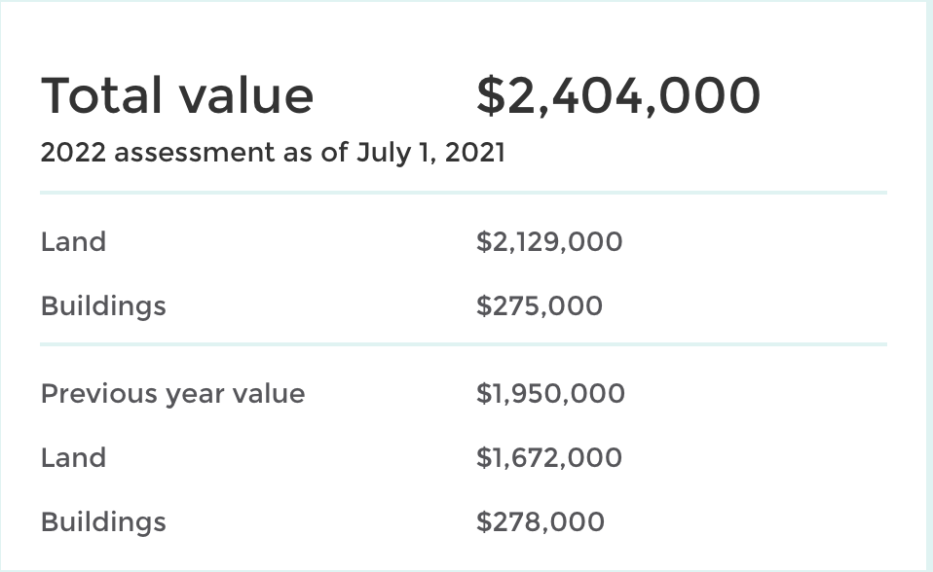Click 'July 1, 2021' date text
Viewport: 933px width, 572px height.
point(430,154)
